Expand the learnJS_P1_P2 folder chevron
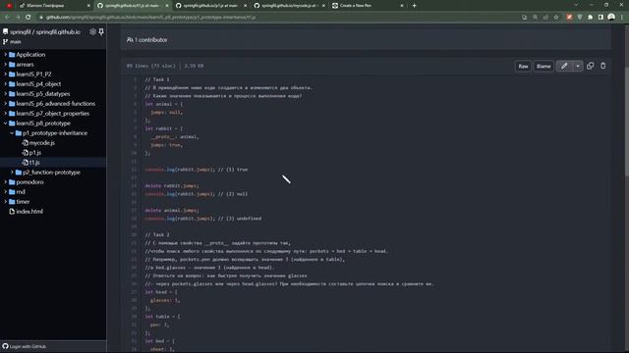 click(6, 75)
